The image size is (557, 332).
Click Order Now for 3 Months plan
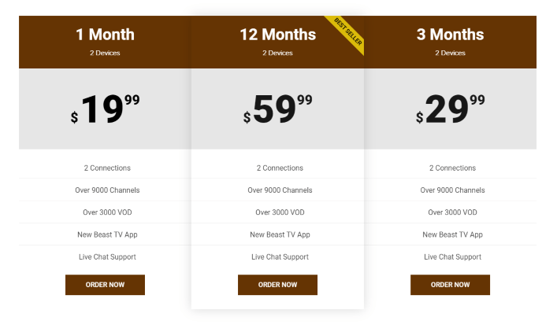450,285
